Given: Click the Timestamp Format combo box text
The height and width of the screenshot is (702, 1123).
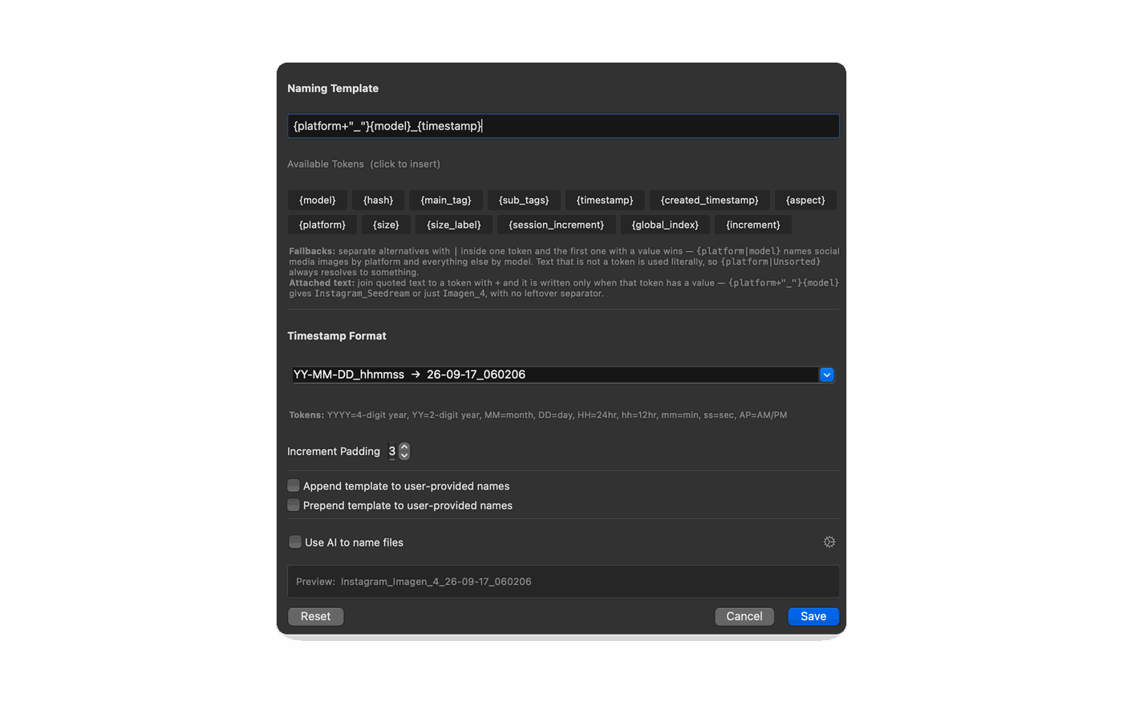Looking at the screenshot, I should point(555,375).
